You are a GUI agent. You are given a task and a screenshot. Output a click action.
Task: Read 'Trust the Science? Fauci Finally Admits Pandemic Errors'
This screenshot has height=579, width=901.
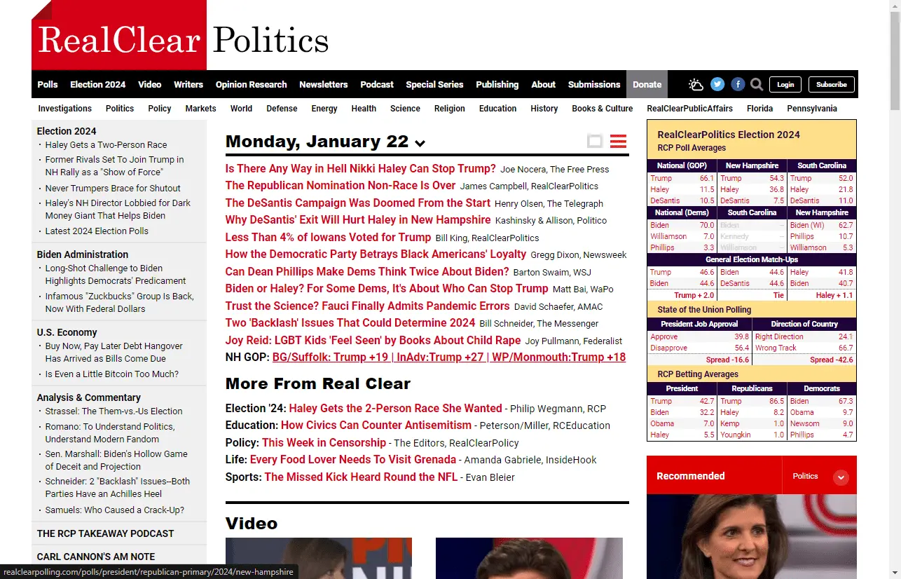click(368, 306)
